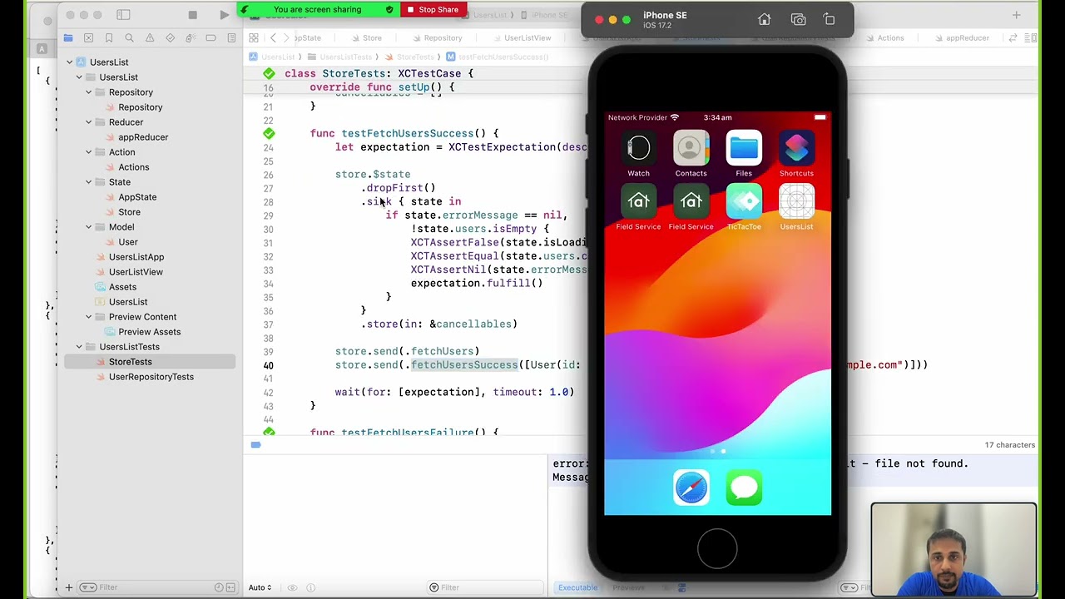
Task: Stop the screen share
Action: click(x=433, y=9)
